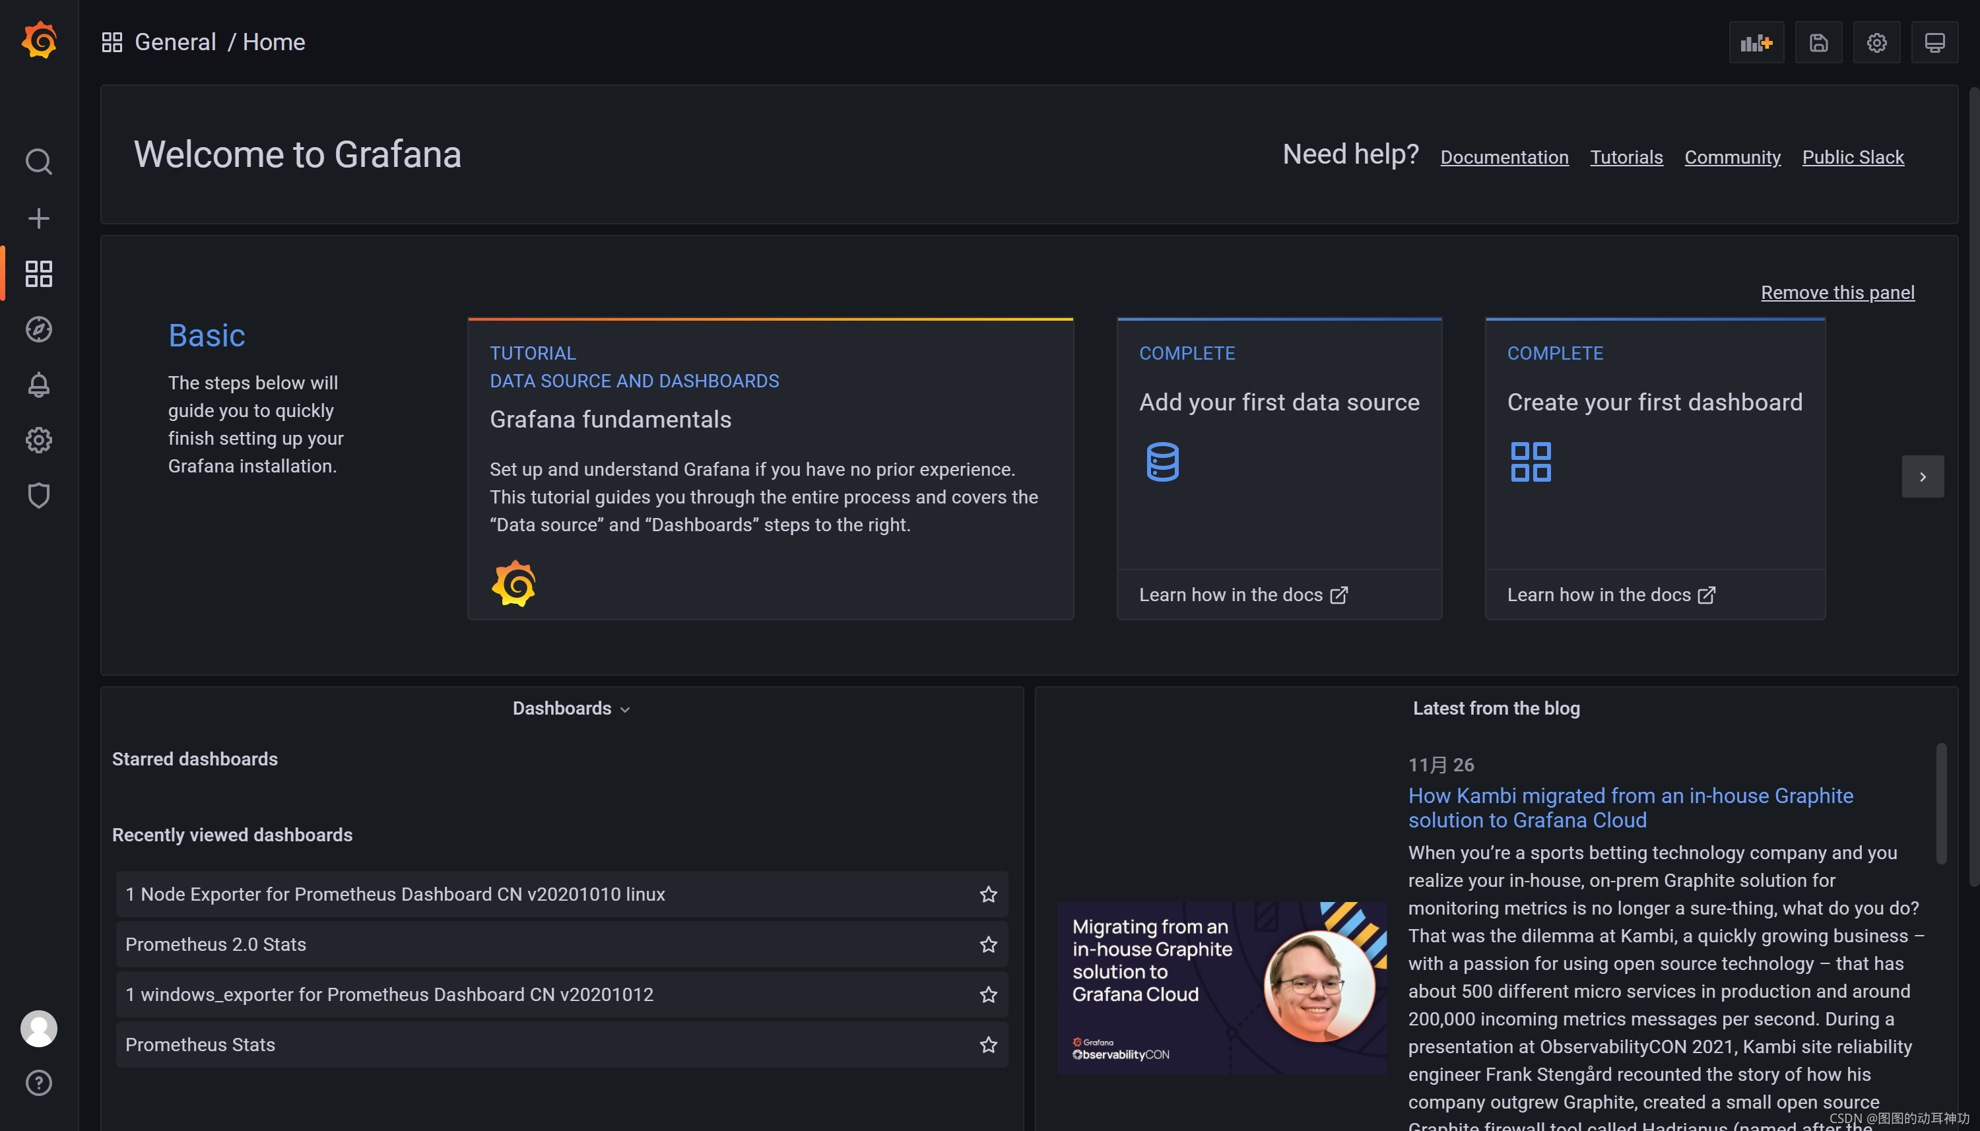Open the Documentation help link
The width and height of the screenshot is (1980, 1131).
point(1504,157)
